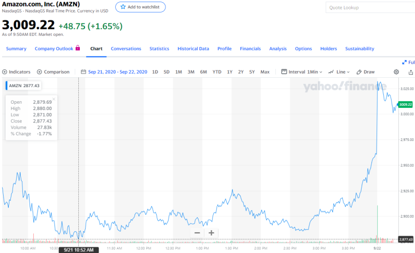Image resolution: width=415 pixels, height=253 pixels.
Task: Click the Low 2,871.00 value
Action: pyautogui.click(x=43, y=115)
